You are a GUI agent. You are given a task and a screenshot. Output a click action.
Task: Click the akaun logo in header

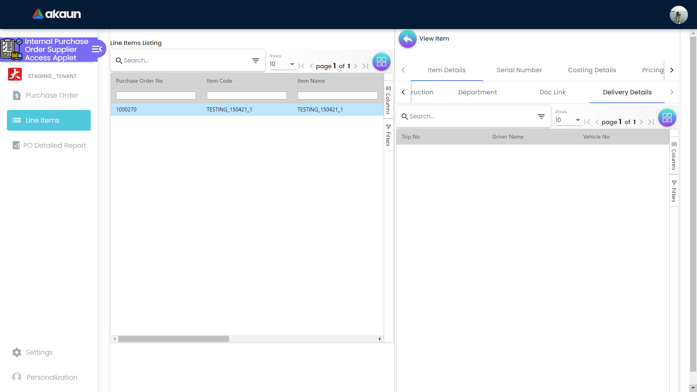pos(57,14)
